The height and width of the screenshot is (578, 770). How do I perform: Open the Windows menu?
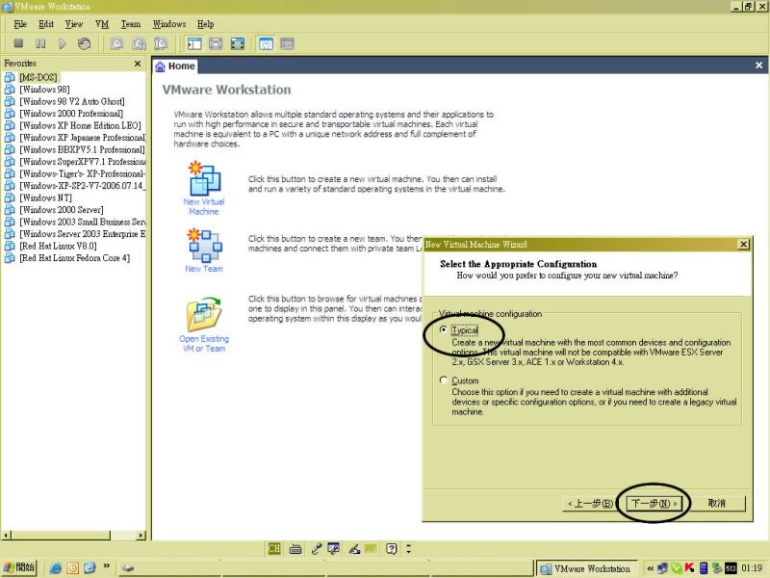pyautogui.click(x=169, y=24)
